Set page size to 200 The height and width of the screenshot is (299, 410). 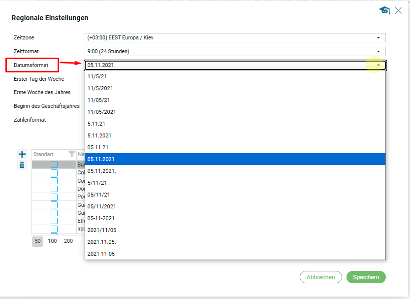coord(68,241)
